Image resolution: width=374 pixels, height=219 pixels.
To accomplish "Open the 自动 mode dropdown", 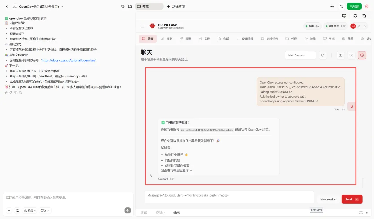I will (45, 210).
